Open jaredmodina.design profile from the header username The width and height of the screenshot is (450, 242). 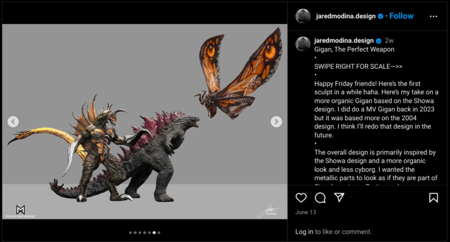[345, 16]
